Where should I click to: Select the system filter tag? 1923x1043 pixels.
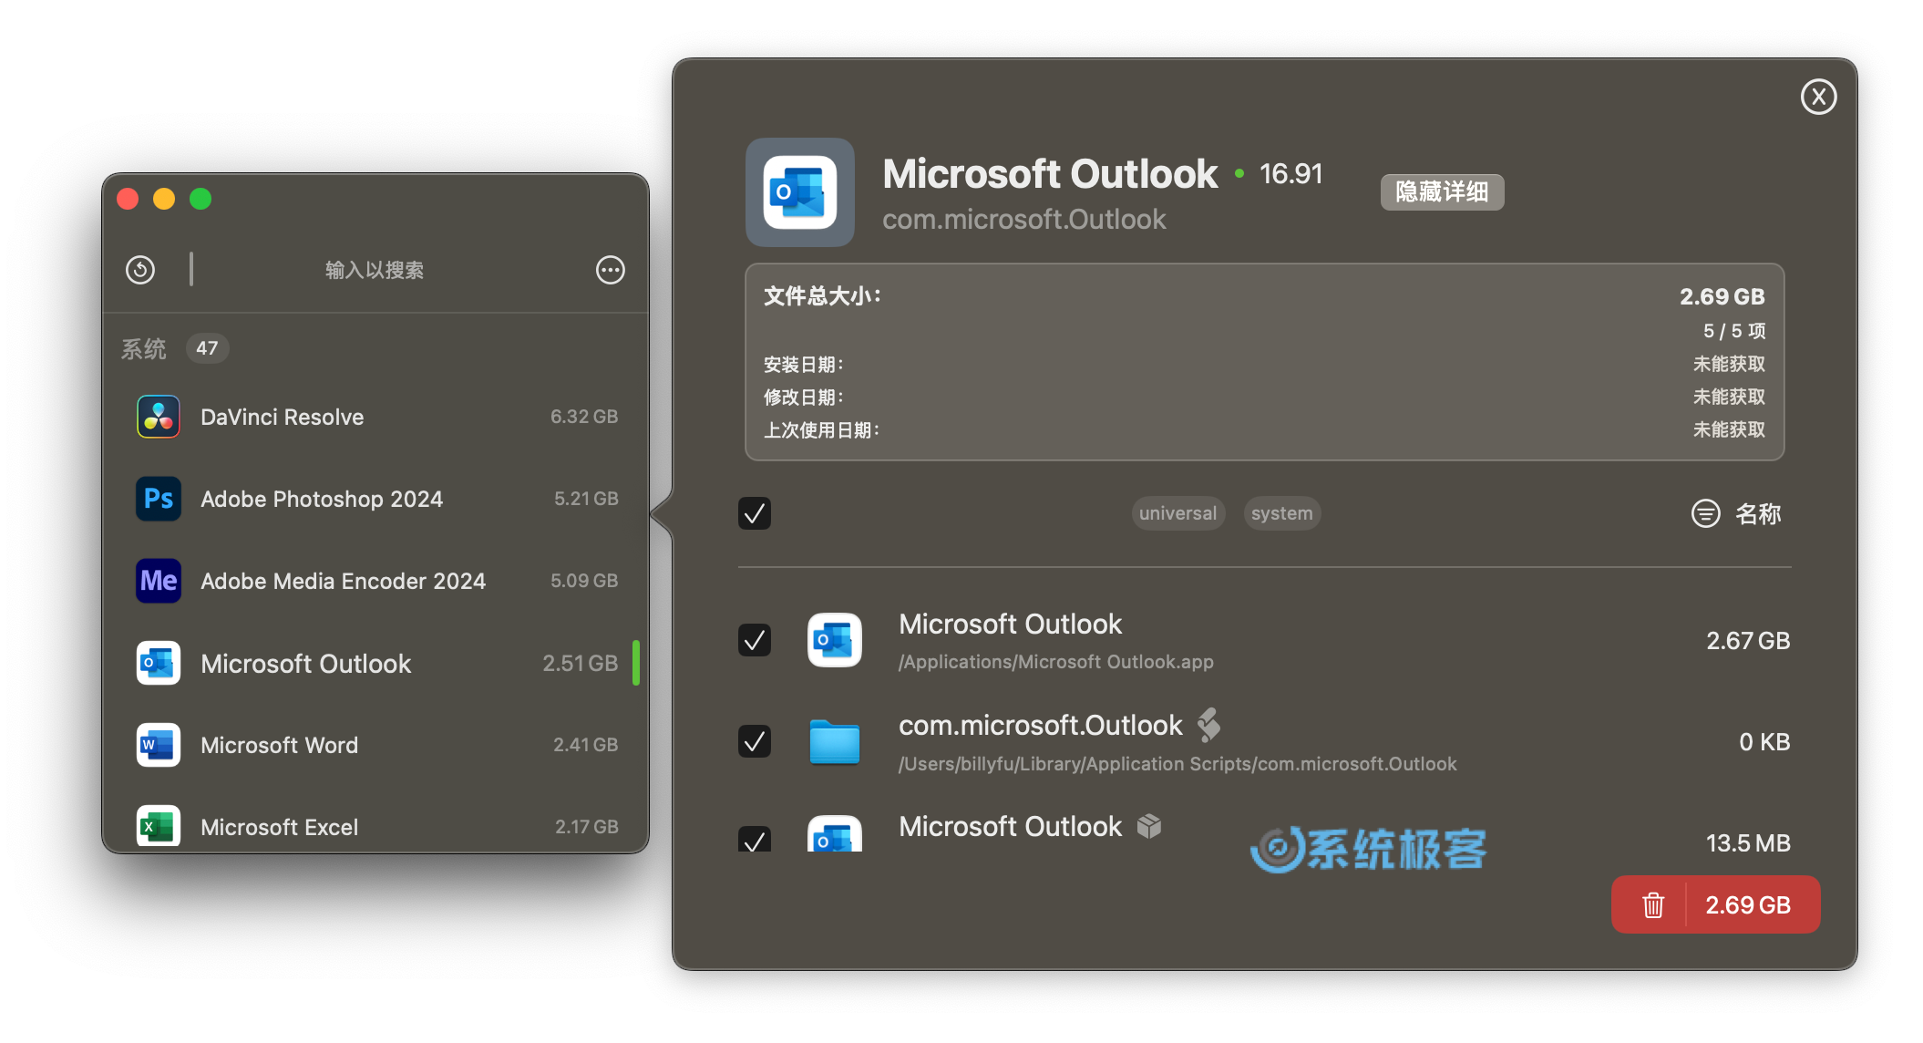pyautogui.click(x=1281, y=513)
